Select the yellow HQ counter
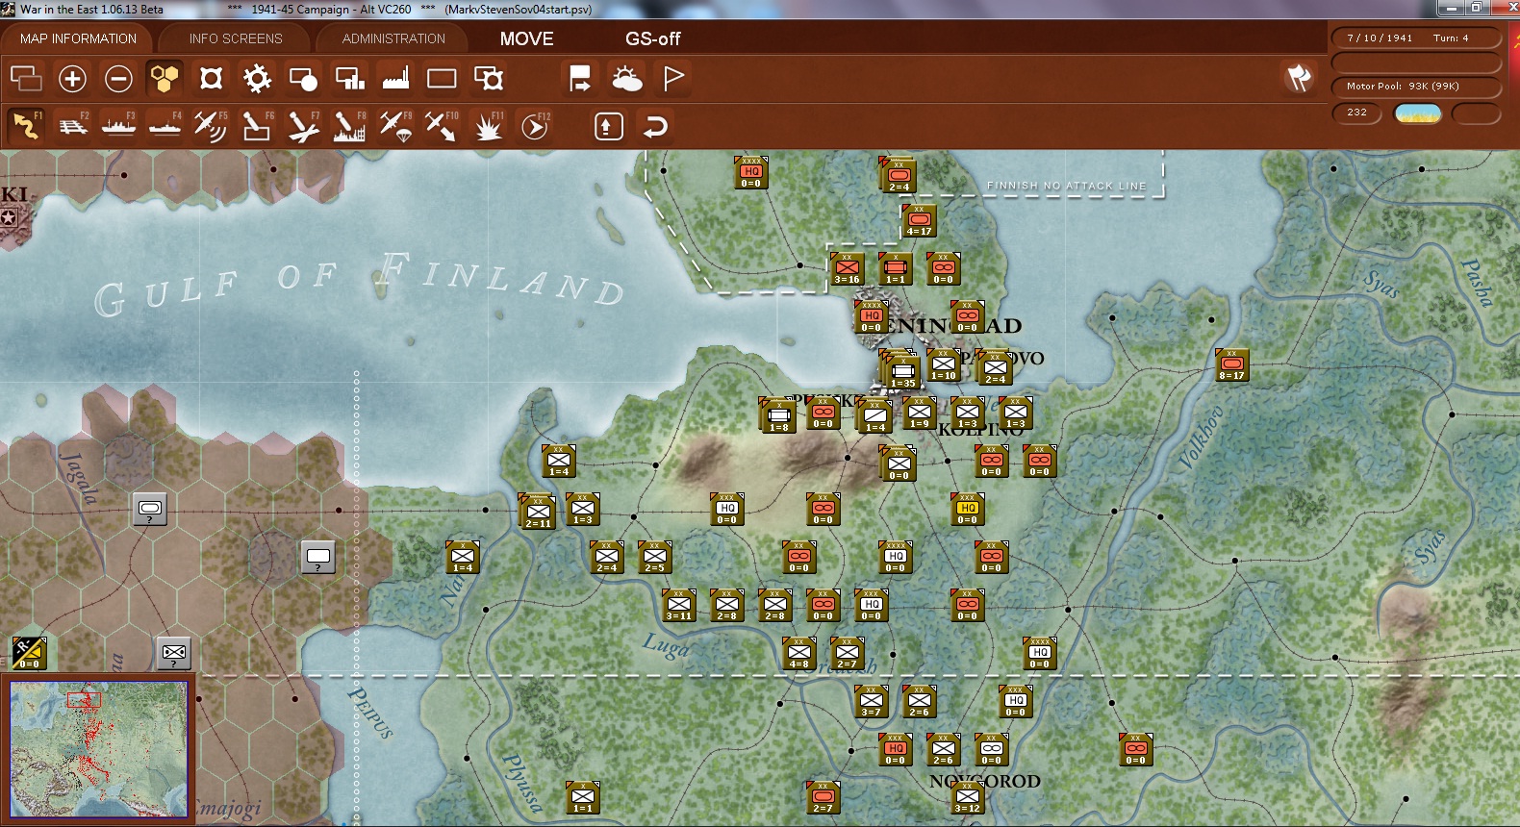 (x=968, y=509)
